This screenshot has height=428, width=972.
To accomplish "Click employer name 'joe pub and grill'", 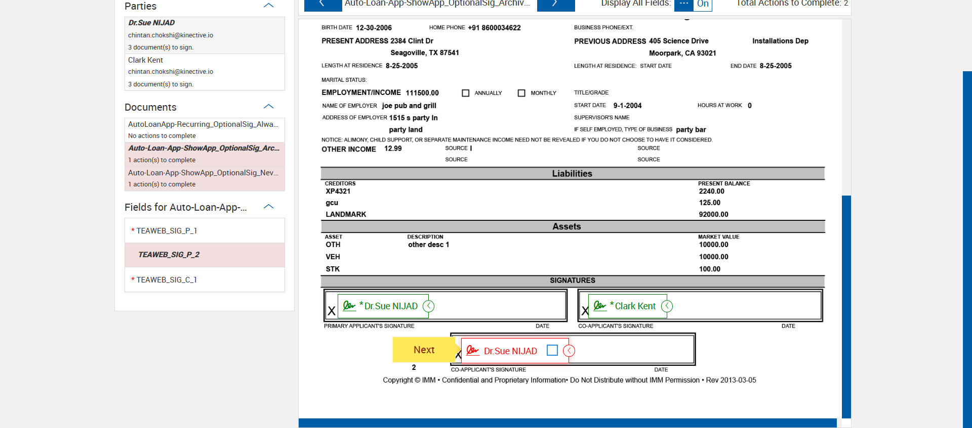I will coord(409,106).
